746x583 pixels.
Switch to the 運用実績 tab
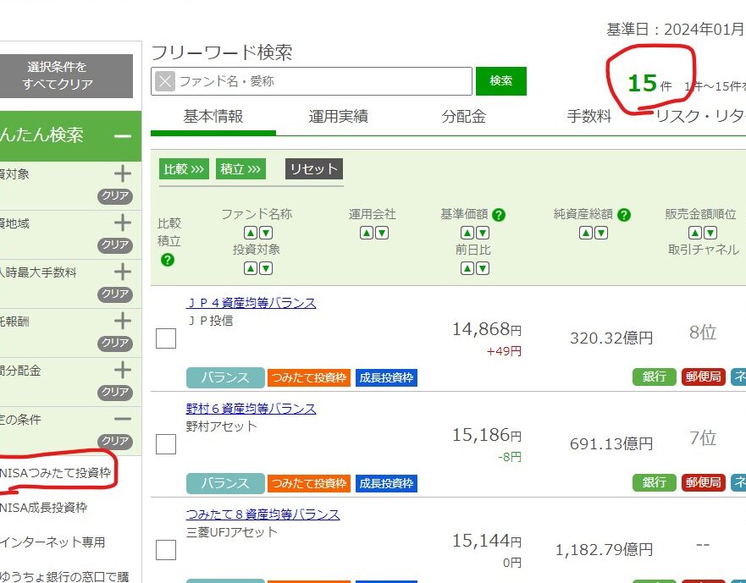pyautogui.click(x=338, y=117)
